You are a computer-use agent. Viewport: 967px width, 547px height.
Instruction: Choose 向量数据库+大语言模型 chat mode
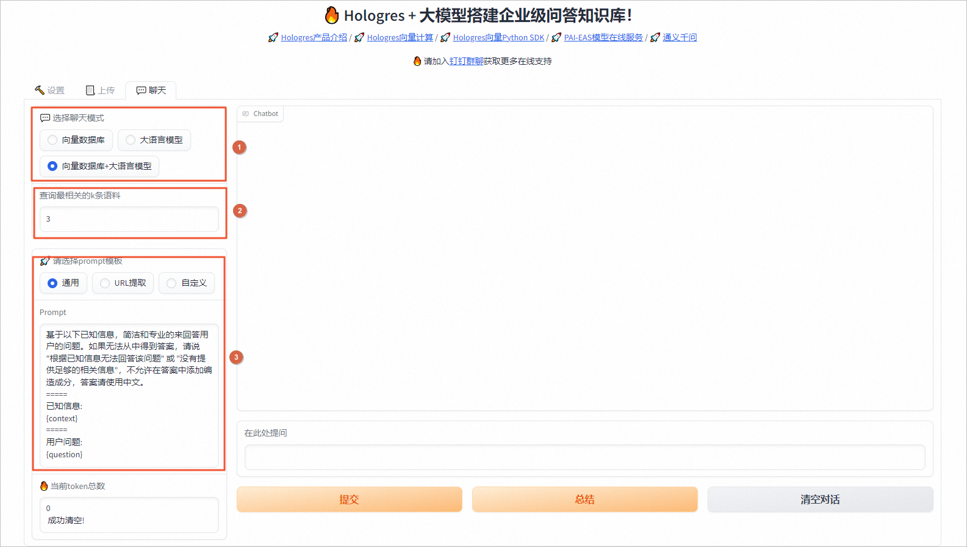coord(99,166)
